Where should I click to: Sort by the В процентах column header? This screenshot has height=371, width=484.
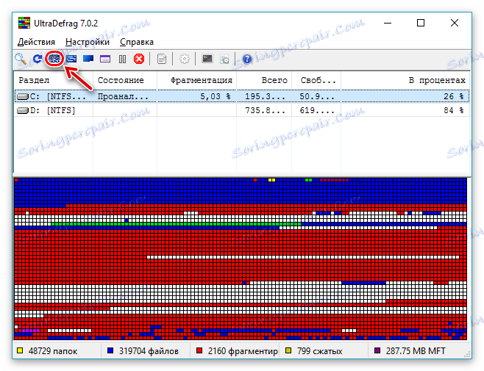pos(405,80)
